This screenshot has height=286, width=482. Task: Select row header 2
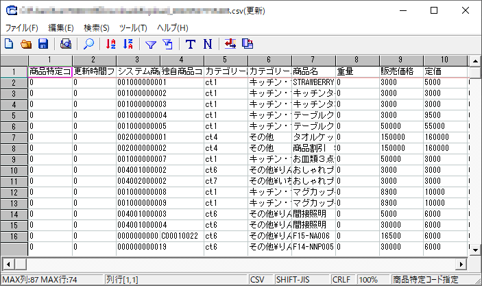[x=14, y=83]
